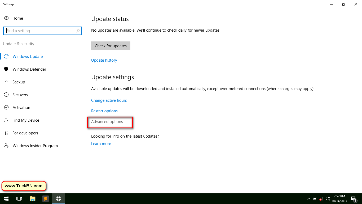Click 'Looking for info on the latest updates?'
The image size is (362, 204).
point(125,136)
